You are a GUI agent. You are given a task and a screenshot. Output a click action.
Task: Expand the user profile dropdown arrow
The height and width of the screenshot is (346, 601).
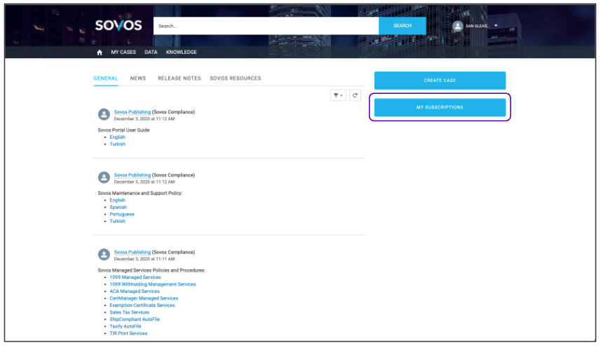pyautogui.click(x=496, y=26)
